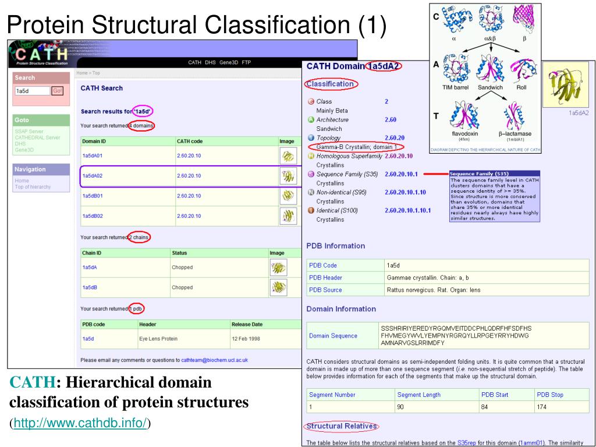596x447 pixels.
Task: Open the 1a5dA02 domain thumbnail image
Action: pyautogui.click(x=288, y=176)
